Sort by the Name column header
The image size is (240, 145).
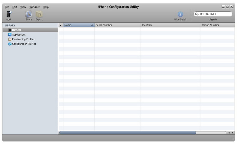click(x=79, y=25)
